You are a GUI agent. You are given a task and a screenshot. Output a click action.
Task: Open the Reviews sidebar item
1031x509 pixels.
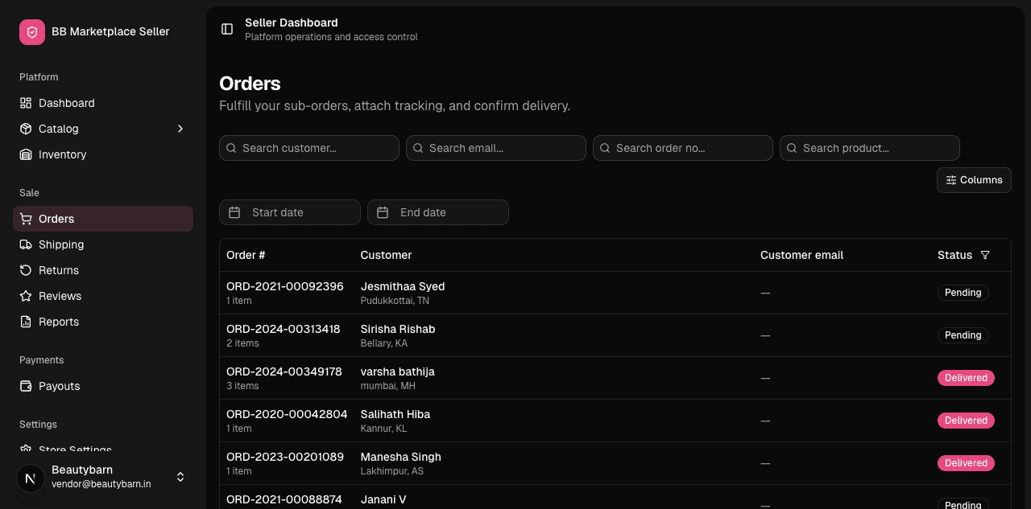tap(103, 296)
